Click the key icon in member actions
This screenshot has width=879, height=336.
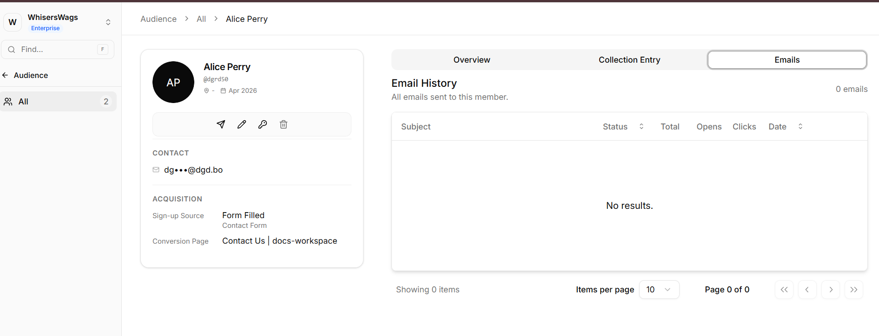pyautogui.click(x=263, y=124)
